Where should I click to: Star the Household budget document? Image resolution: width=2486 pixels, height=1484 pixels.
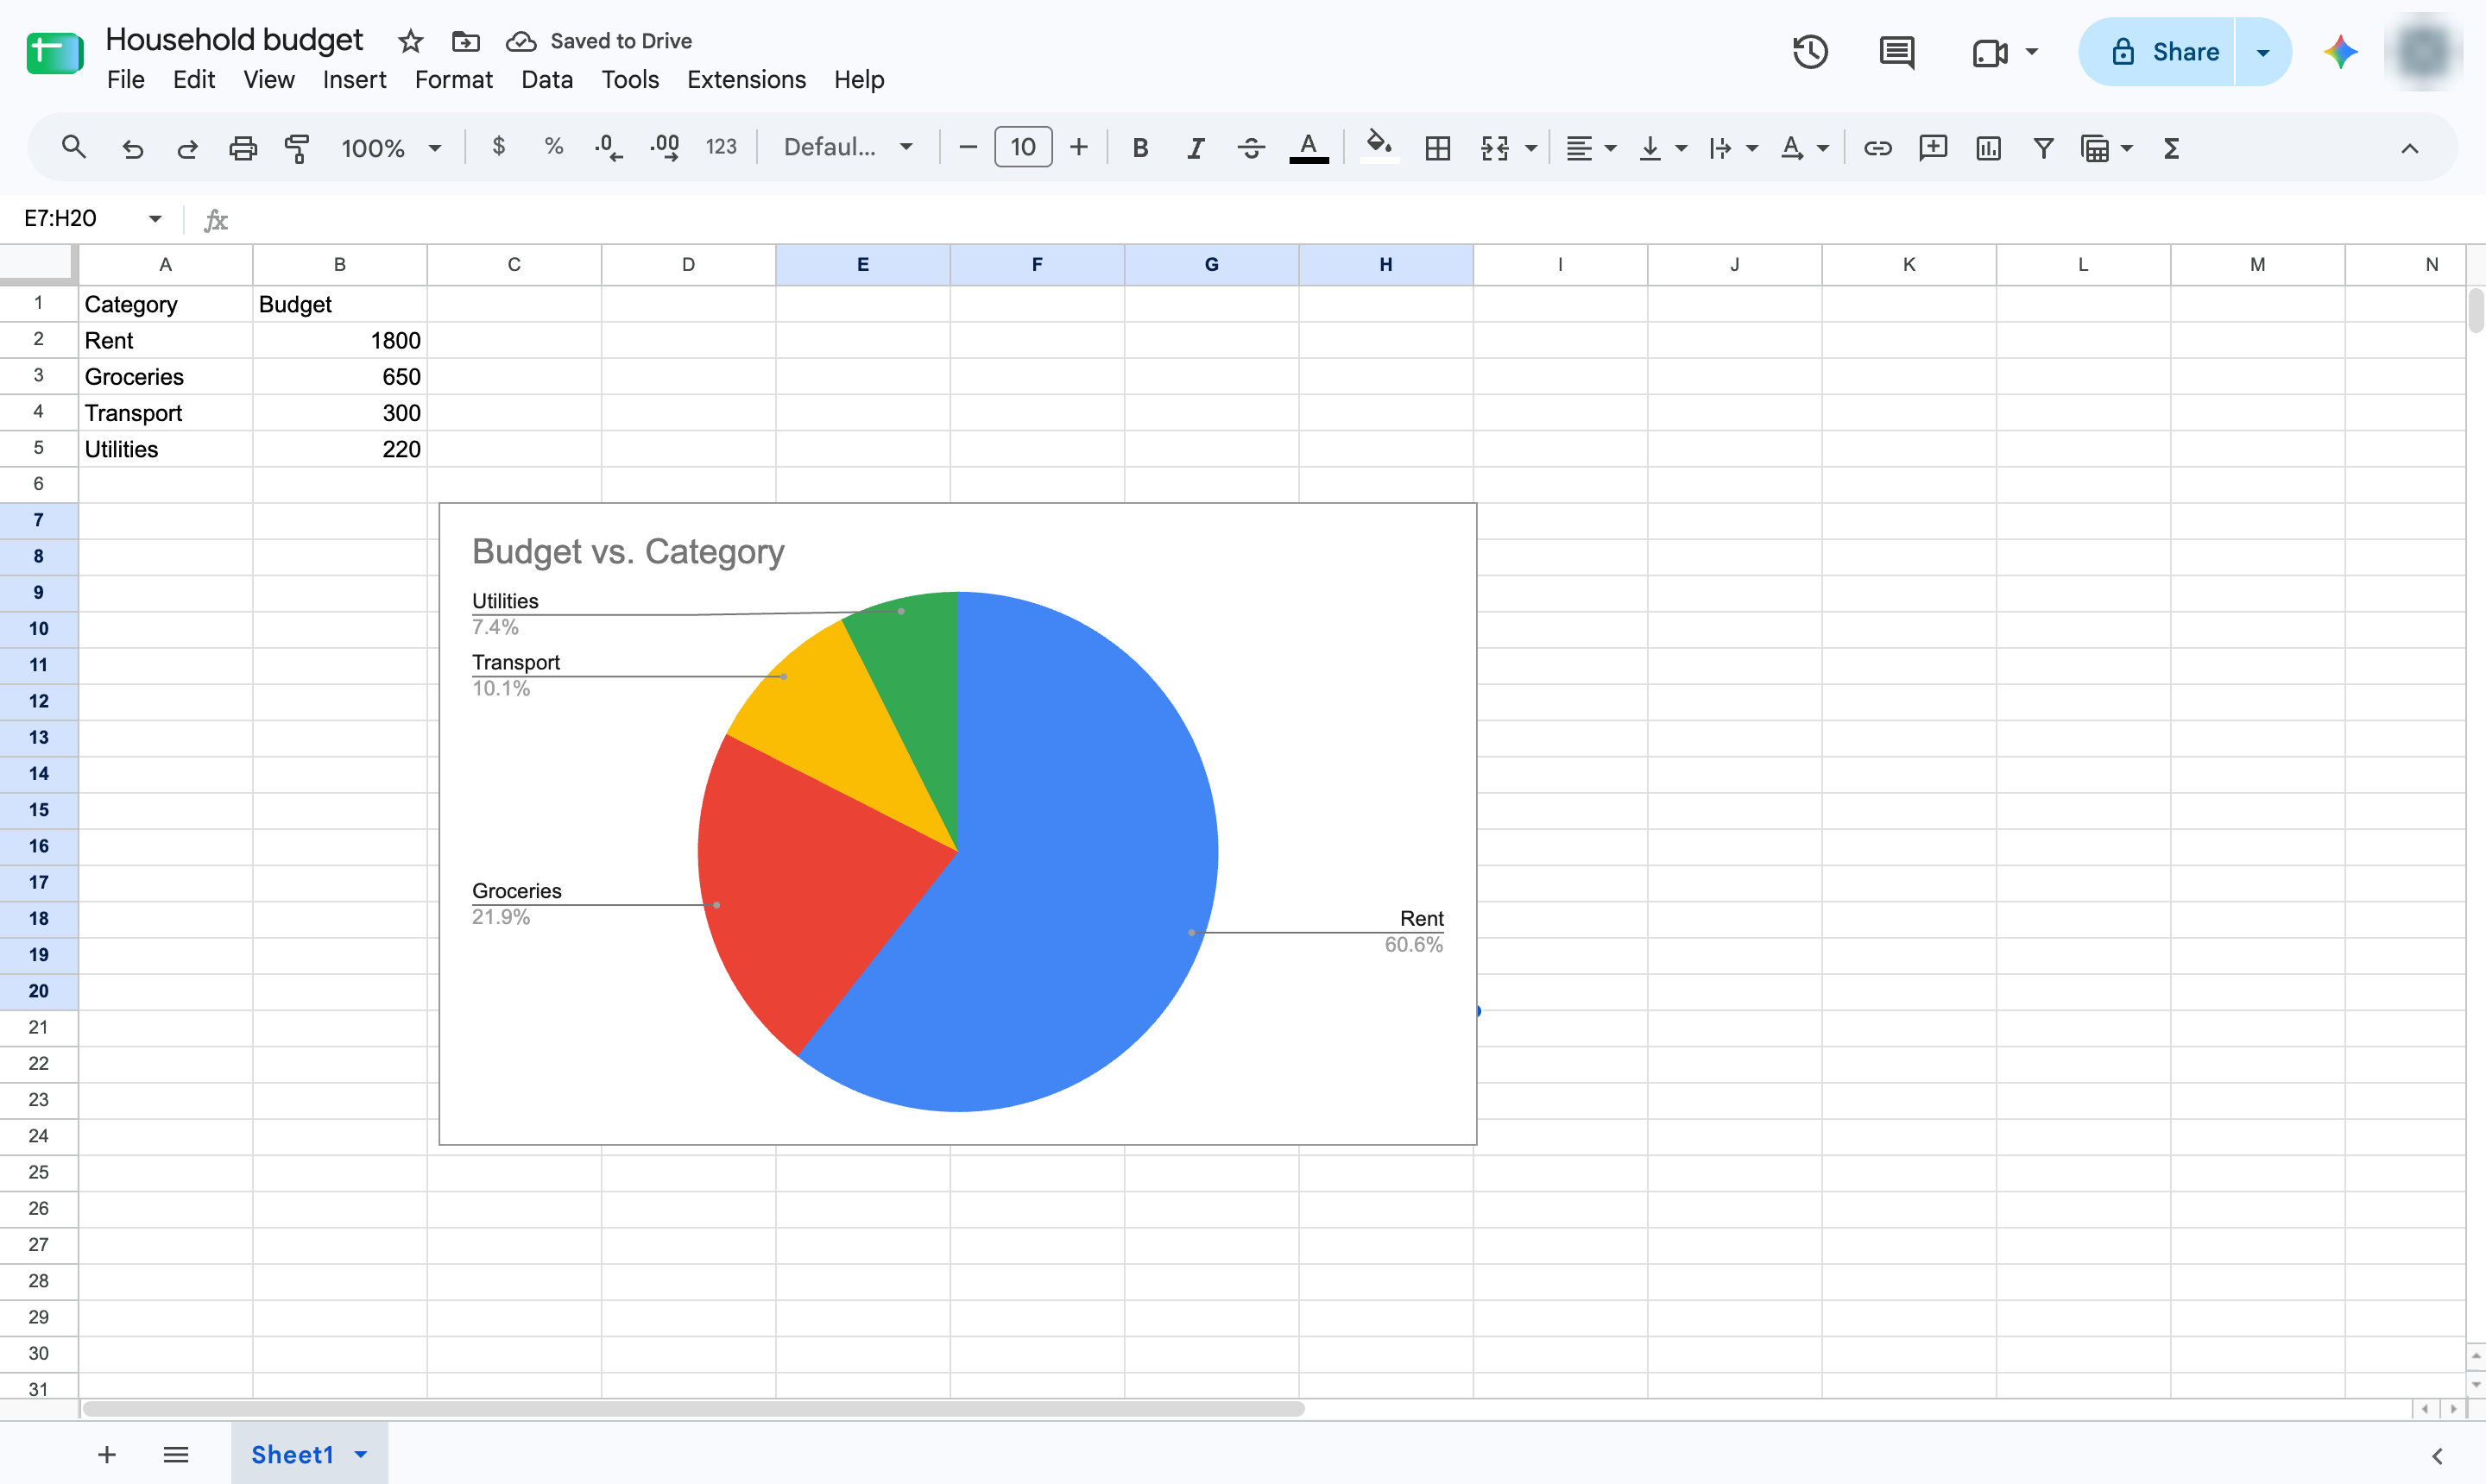(x=410, y=41)
